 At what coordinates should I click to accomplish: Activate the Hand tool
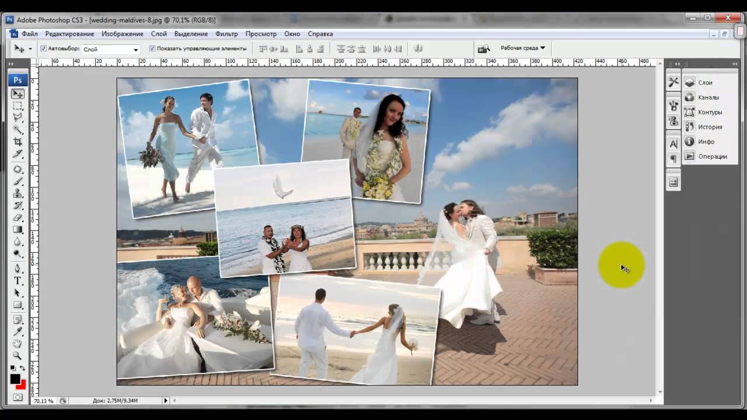pos(18,344)
